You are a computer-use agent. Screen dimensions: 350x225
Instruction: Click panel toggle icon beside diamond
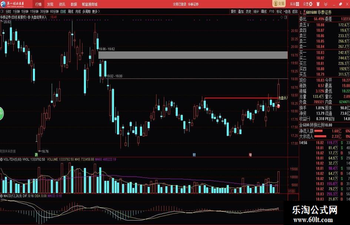(x=286, y=17)
